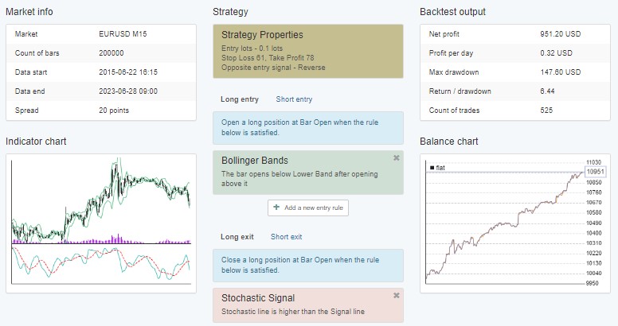The image size is (618, 326).
Task: Select the Long exit tab
Action: pyautogui.click(x=237, y=237)
